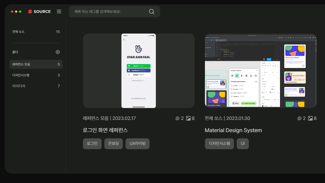Viewport: 325px width, 183px height.
Task: Filter by the UI tag chip
Action: (243, 143)
